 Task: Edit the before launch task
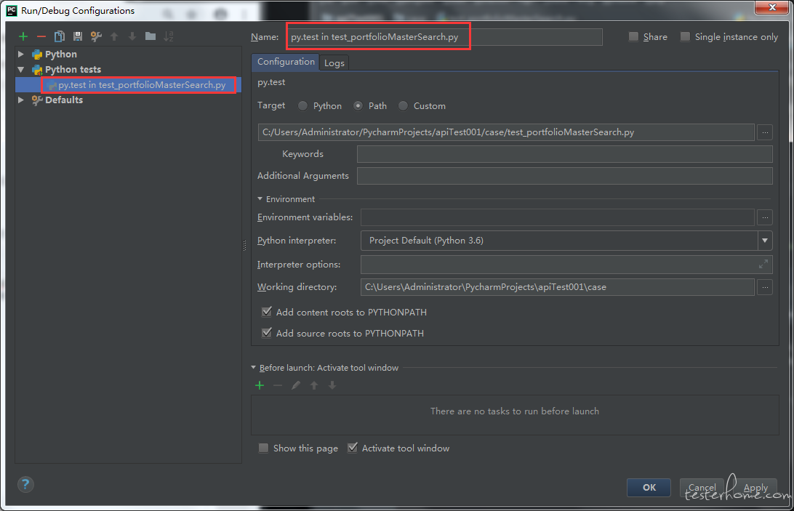[x=296, y=385]
